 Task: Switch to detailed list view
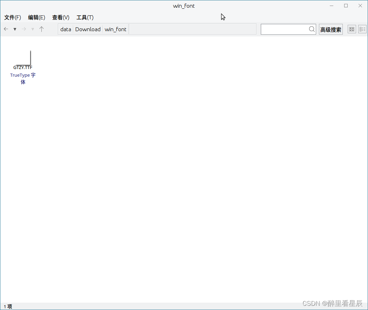click(362, 29)
